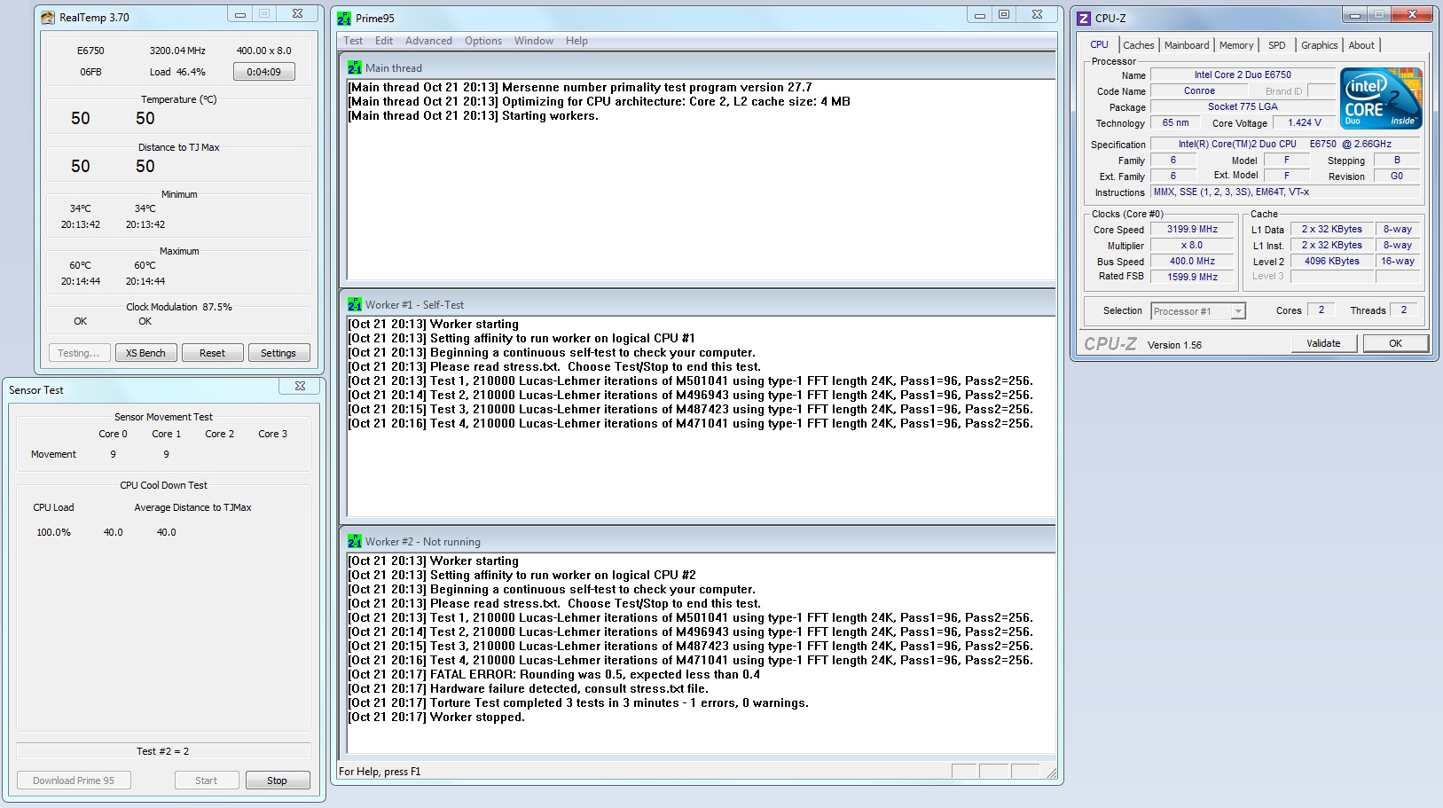Open RealTemp Settings
Viewport: 1443px width, 808px height.
coord(278,353)
